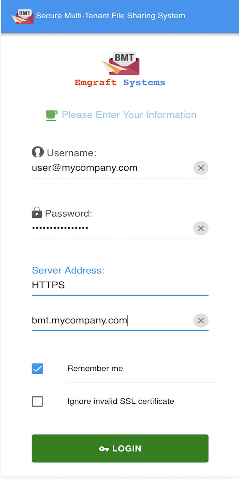Click the BMT logo in header bar
Image resolution: width=239 pixels, height=479 pixels.
[x=22, y=16]
